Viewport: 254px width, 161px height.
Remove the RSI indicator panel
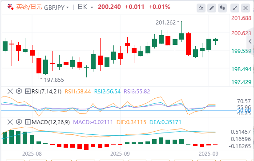[10, 91]
